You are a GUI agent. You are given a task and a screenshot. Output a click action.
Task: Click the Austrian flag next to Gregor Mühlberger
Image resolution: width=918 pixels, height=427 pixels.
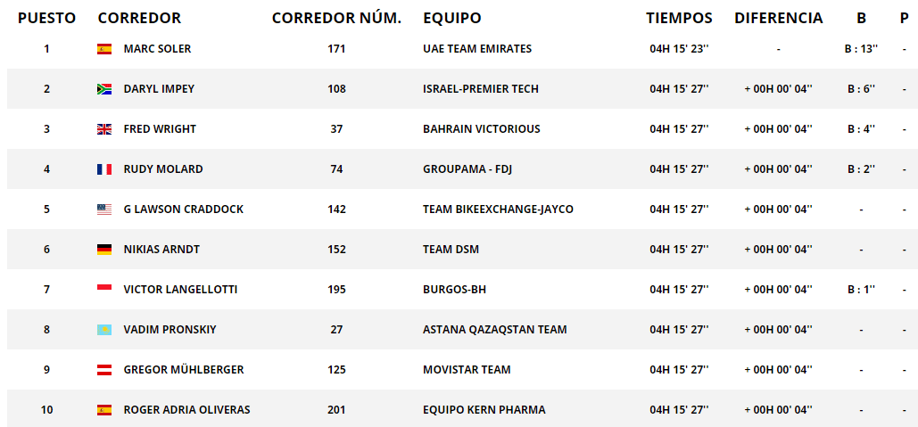point(104,370)
